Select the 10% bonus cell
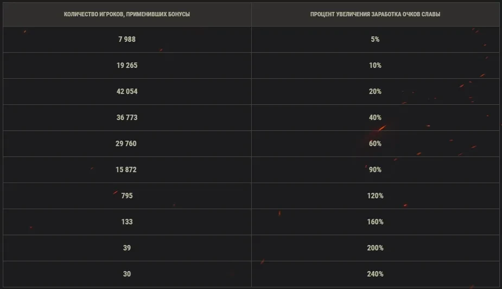 tap(375, 65)
